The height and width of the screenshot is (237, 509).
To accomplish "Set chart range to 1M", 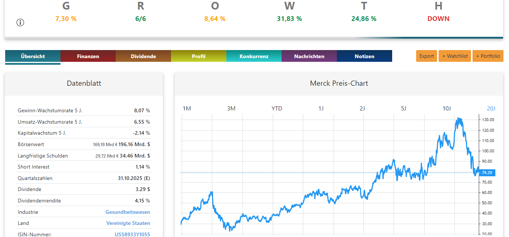I will [187, 108].
